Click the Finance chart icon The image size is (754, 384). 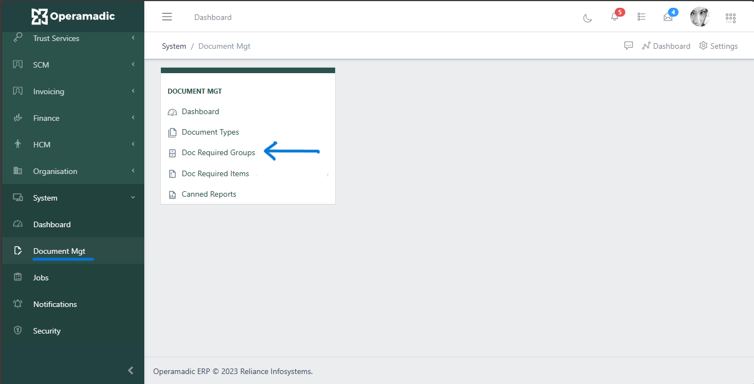pos(18,117)
